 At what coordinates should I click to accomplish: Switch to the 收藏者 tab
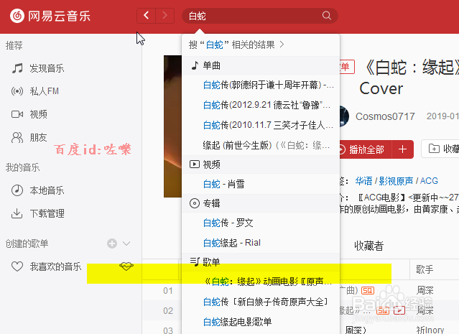pyautogui.click(x=368, y=246)
